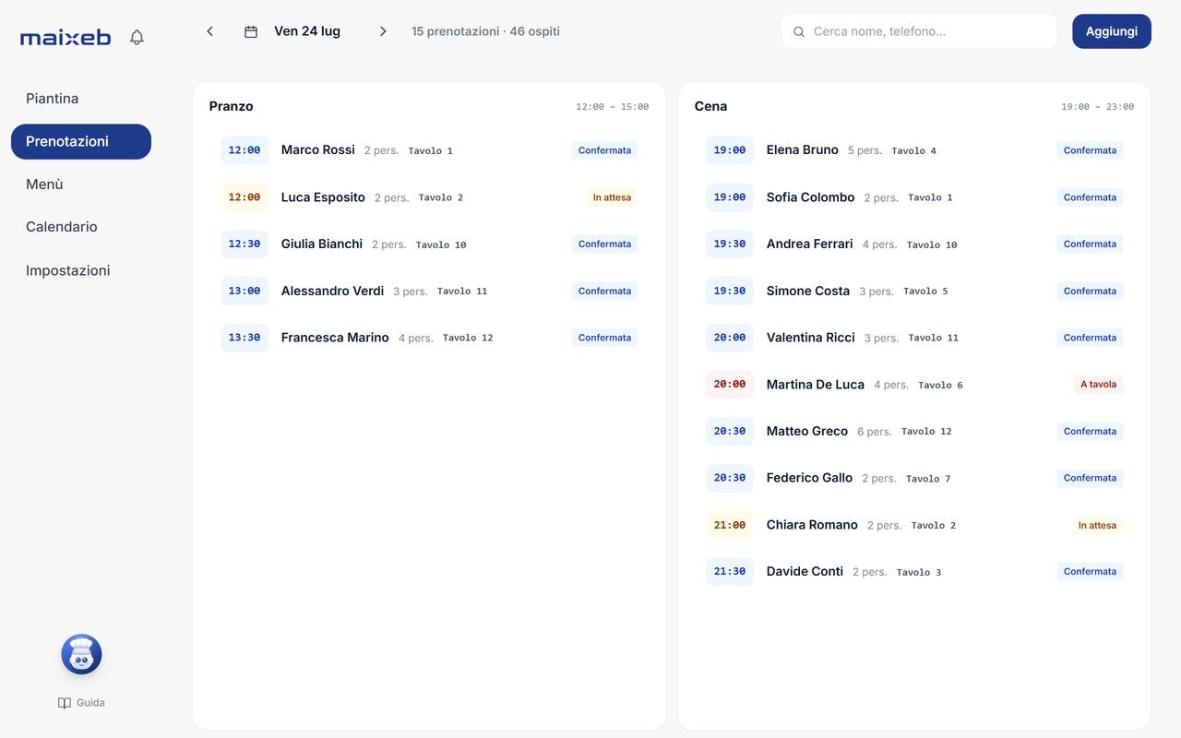Click the Aggiungi button
Viewport: 1181px width, 738px height.
point(1112,31)
